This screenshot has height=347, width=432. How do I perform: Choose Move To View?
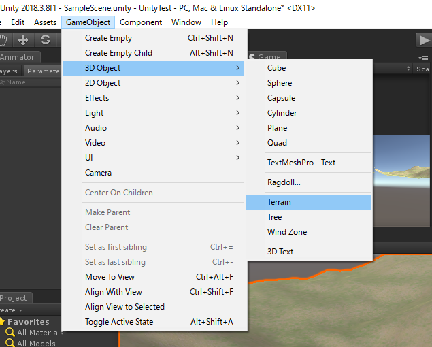154,277
